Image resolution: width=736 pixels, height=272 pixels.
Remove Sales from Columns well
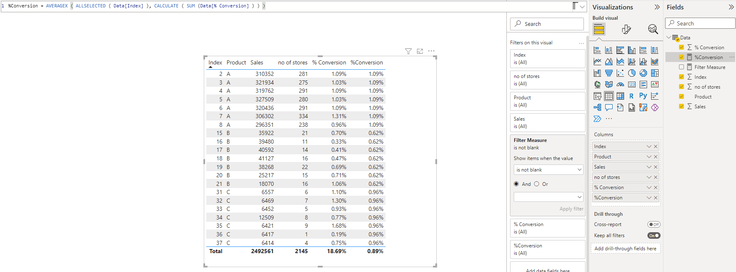click(656, 167)
